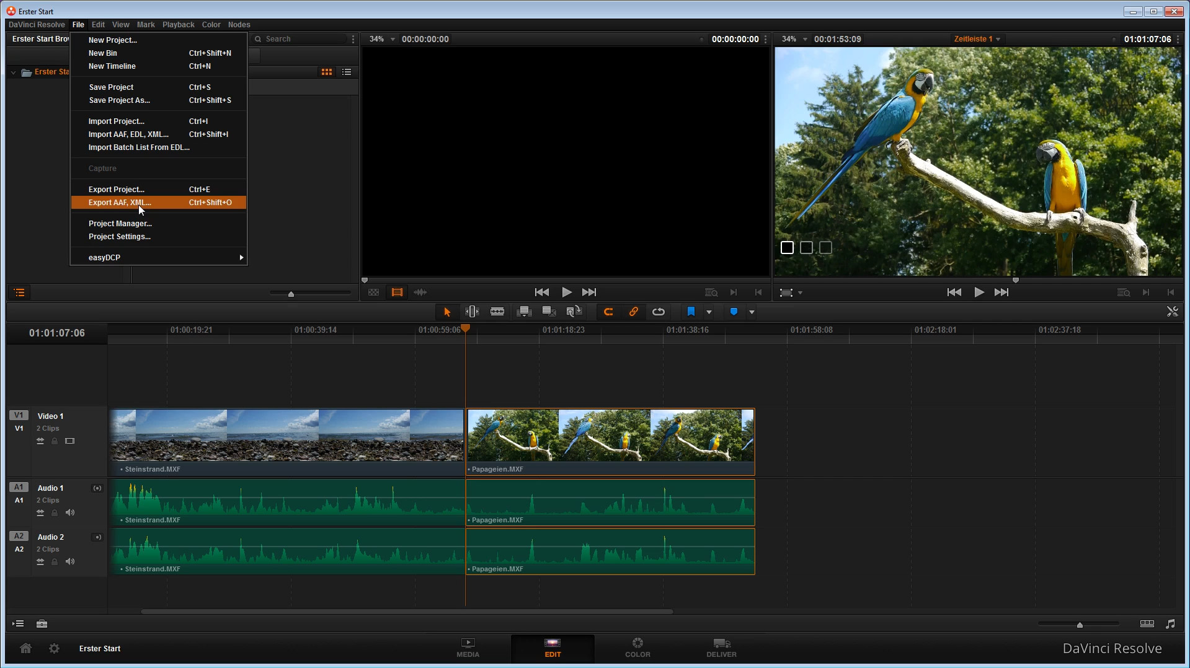
Task: Mute the Audio 1 track speaker
Action: pos(70,512)
